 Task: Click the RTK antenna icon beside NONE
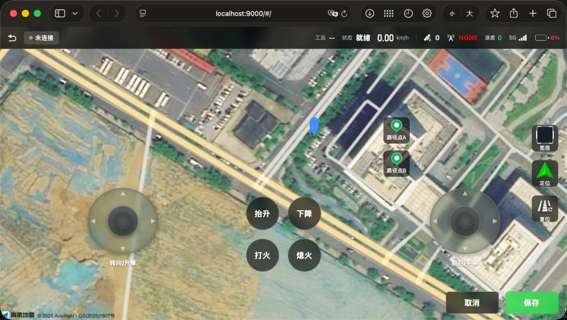451,38
